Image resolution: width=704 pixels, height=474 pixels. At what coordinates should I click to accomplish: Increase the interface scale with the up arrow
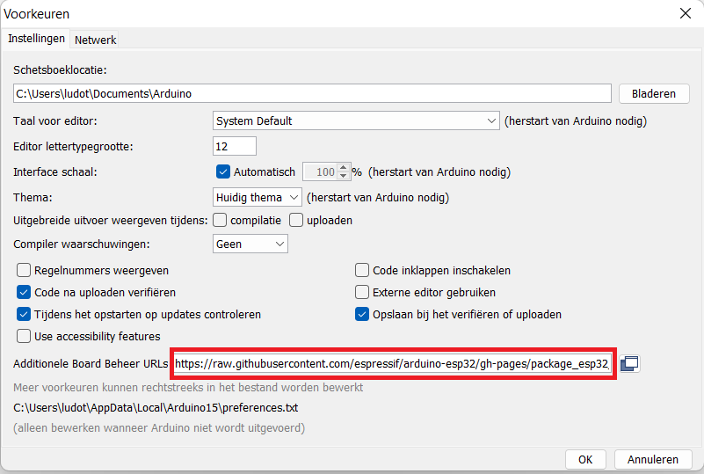coord(343,167)
